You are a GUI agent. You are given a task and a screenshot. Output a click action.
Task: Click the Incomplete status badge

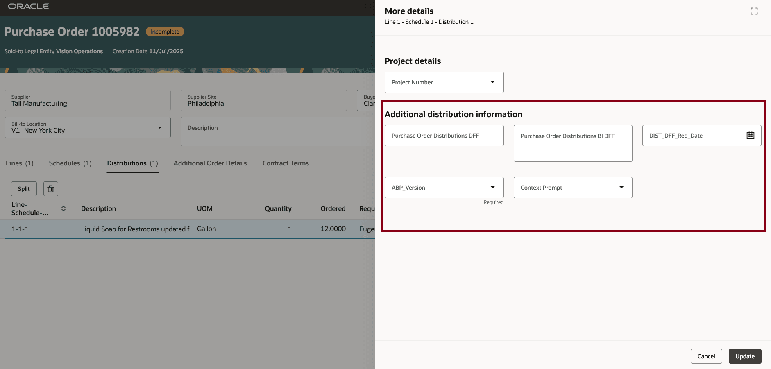(x=165, y=32)
